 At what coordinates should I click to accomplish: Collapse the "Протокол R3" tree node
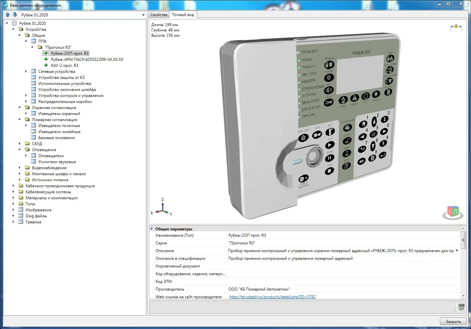pyautogui.click(x=32, y=47)
